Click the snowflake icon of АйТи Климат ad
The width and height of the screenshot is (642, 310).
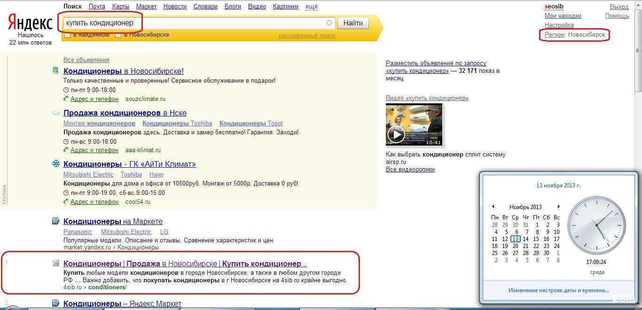point(56,164)
